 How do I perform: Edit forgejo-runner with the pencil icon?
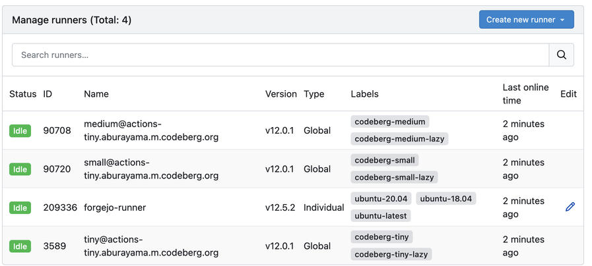[x=570, y=207]
